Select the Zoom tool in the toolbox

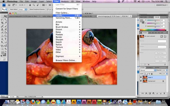(x=6, y=49)
